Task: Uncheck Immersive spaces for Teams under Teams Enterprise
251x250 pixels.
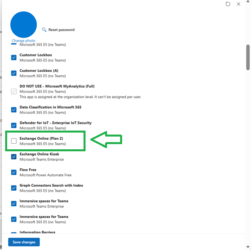Action: pos(14,203)
